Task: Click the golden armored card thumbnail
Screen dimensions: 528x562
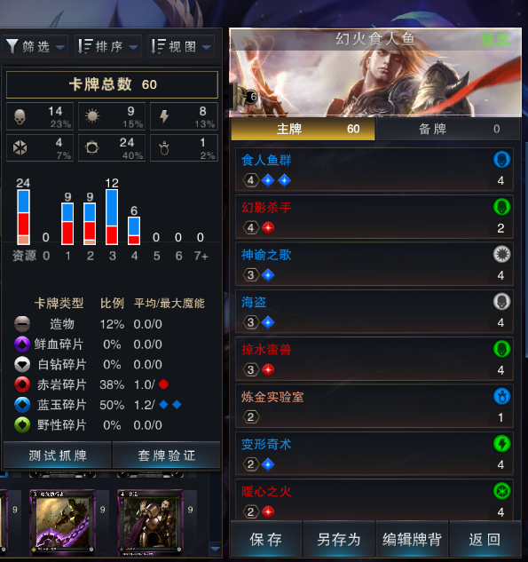Action: point(151,521)
